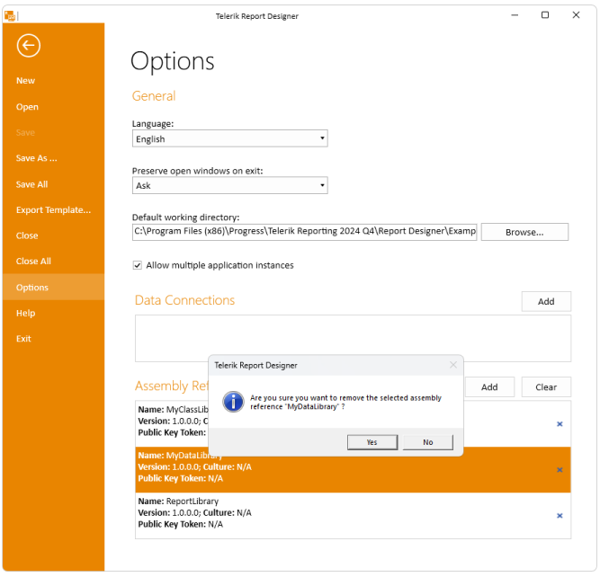The image size is (600, 577).
Task: Add an assembly reference
Action: 489,387
